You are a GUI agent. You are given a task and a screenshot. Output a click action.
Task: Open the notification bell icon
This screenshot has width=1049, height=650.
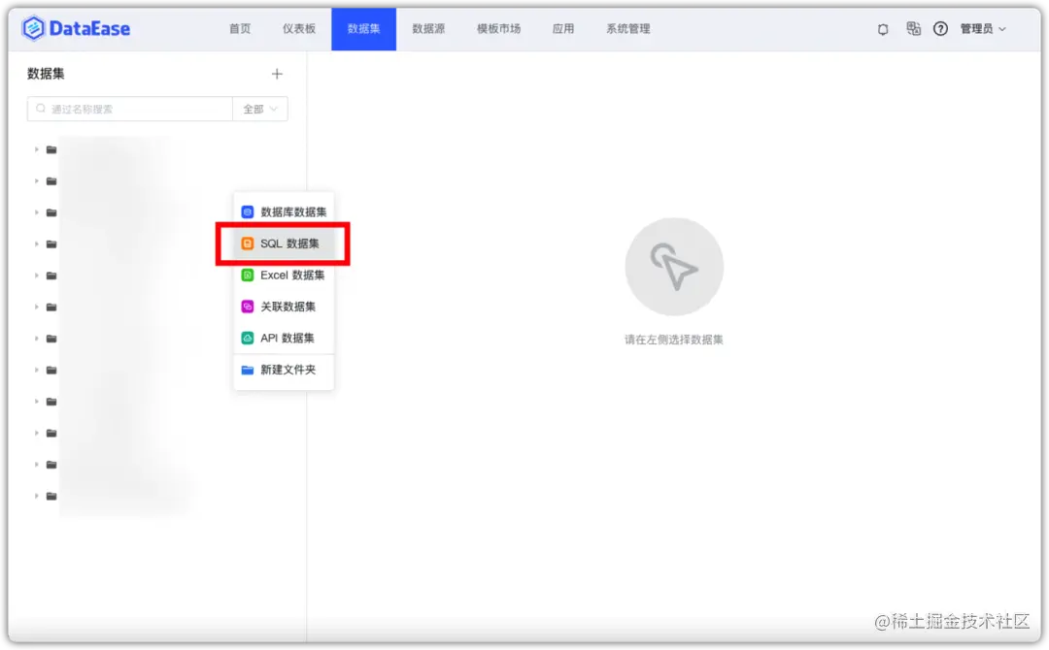coord(883,29)
